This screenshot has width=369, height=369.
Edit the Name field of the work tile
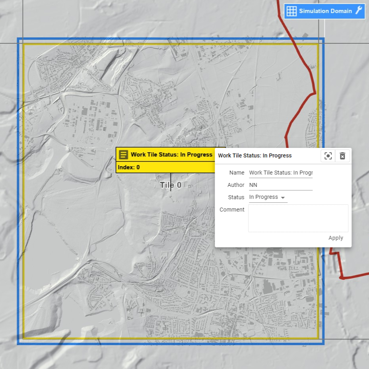coord(280,173)
